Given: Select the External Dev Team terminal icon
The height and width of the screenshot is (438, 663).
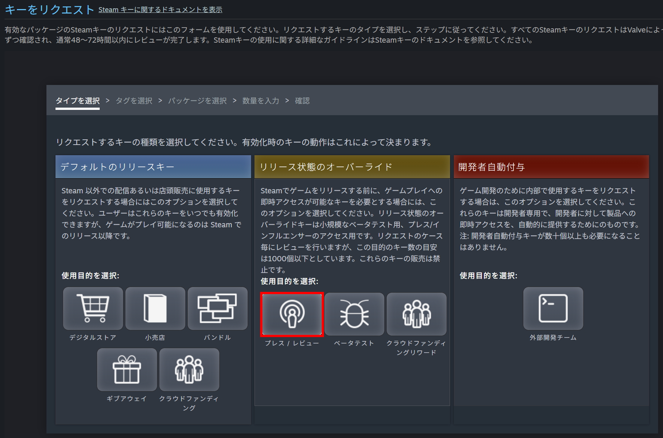Looking at the screenshot, I should 553,308.
